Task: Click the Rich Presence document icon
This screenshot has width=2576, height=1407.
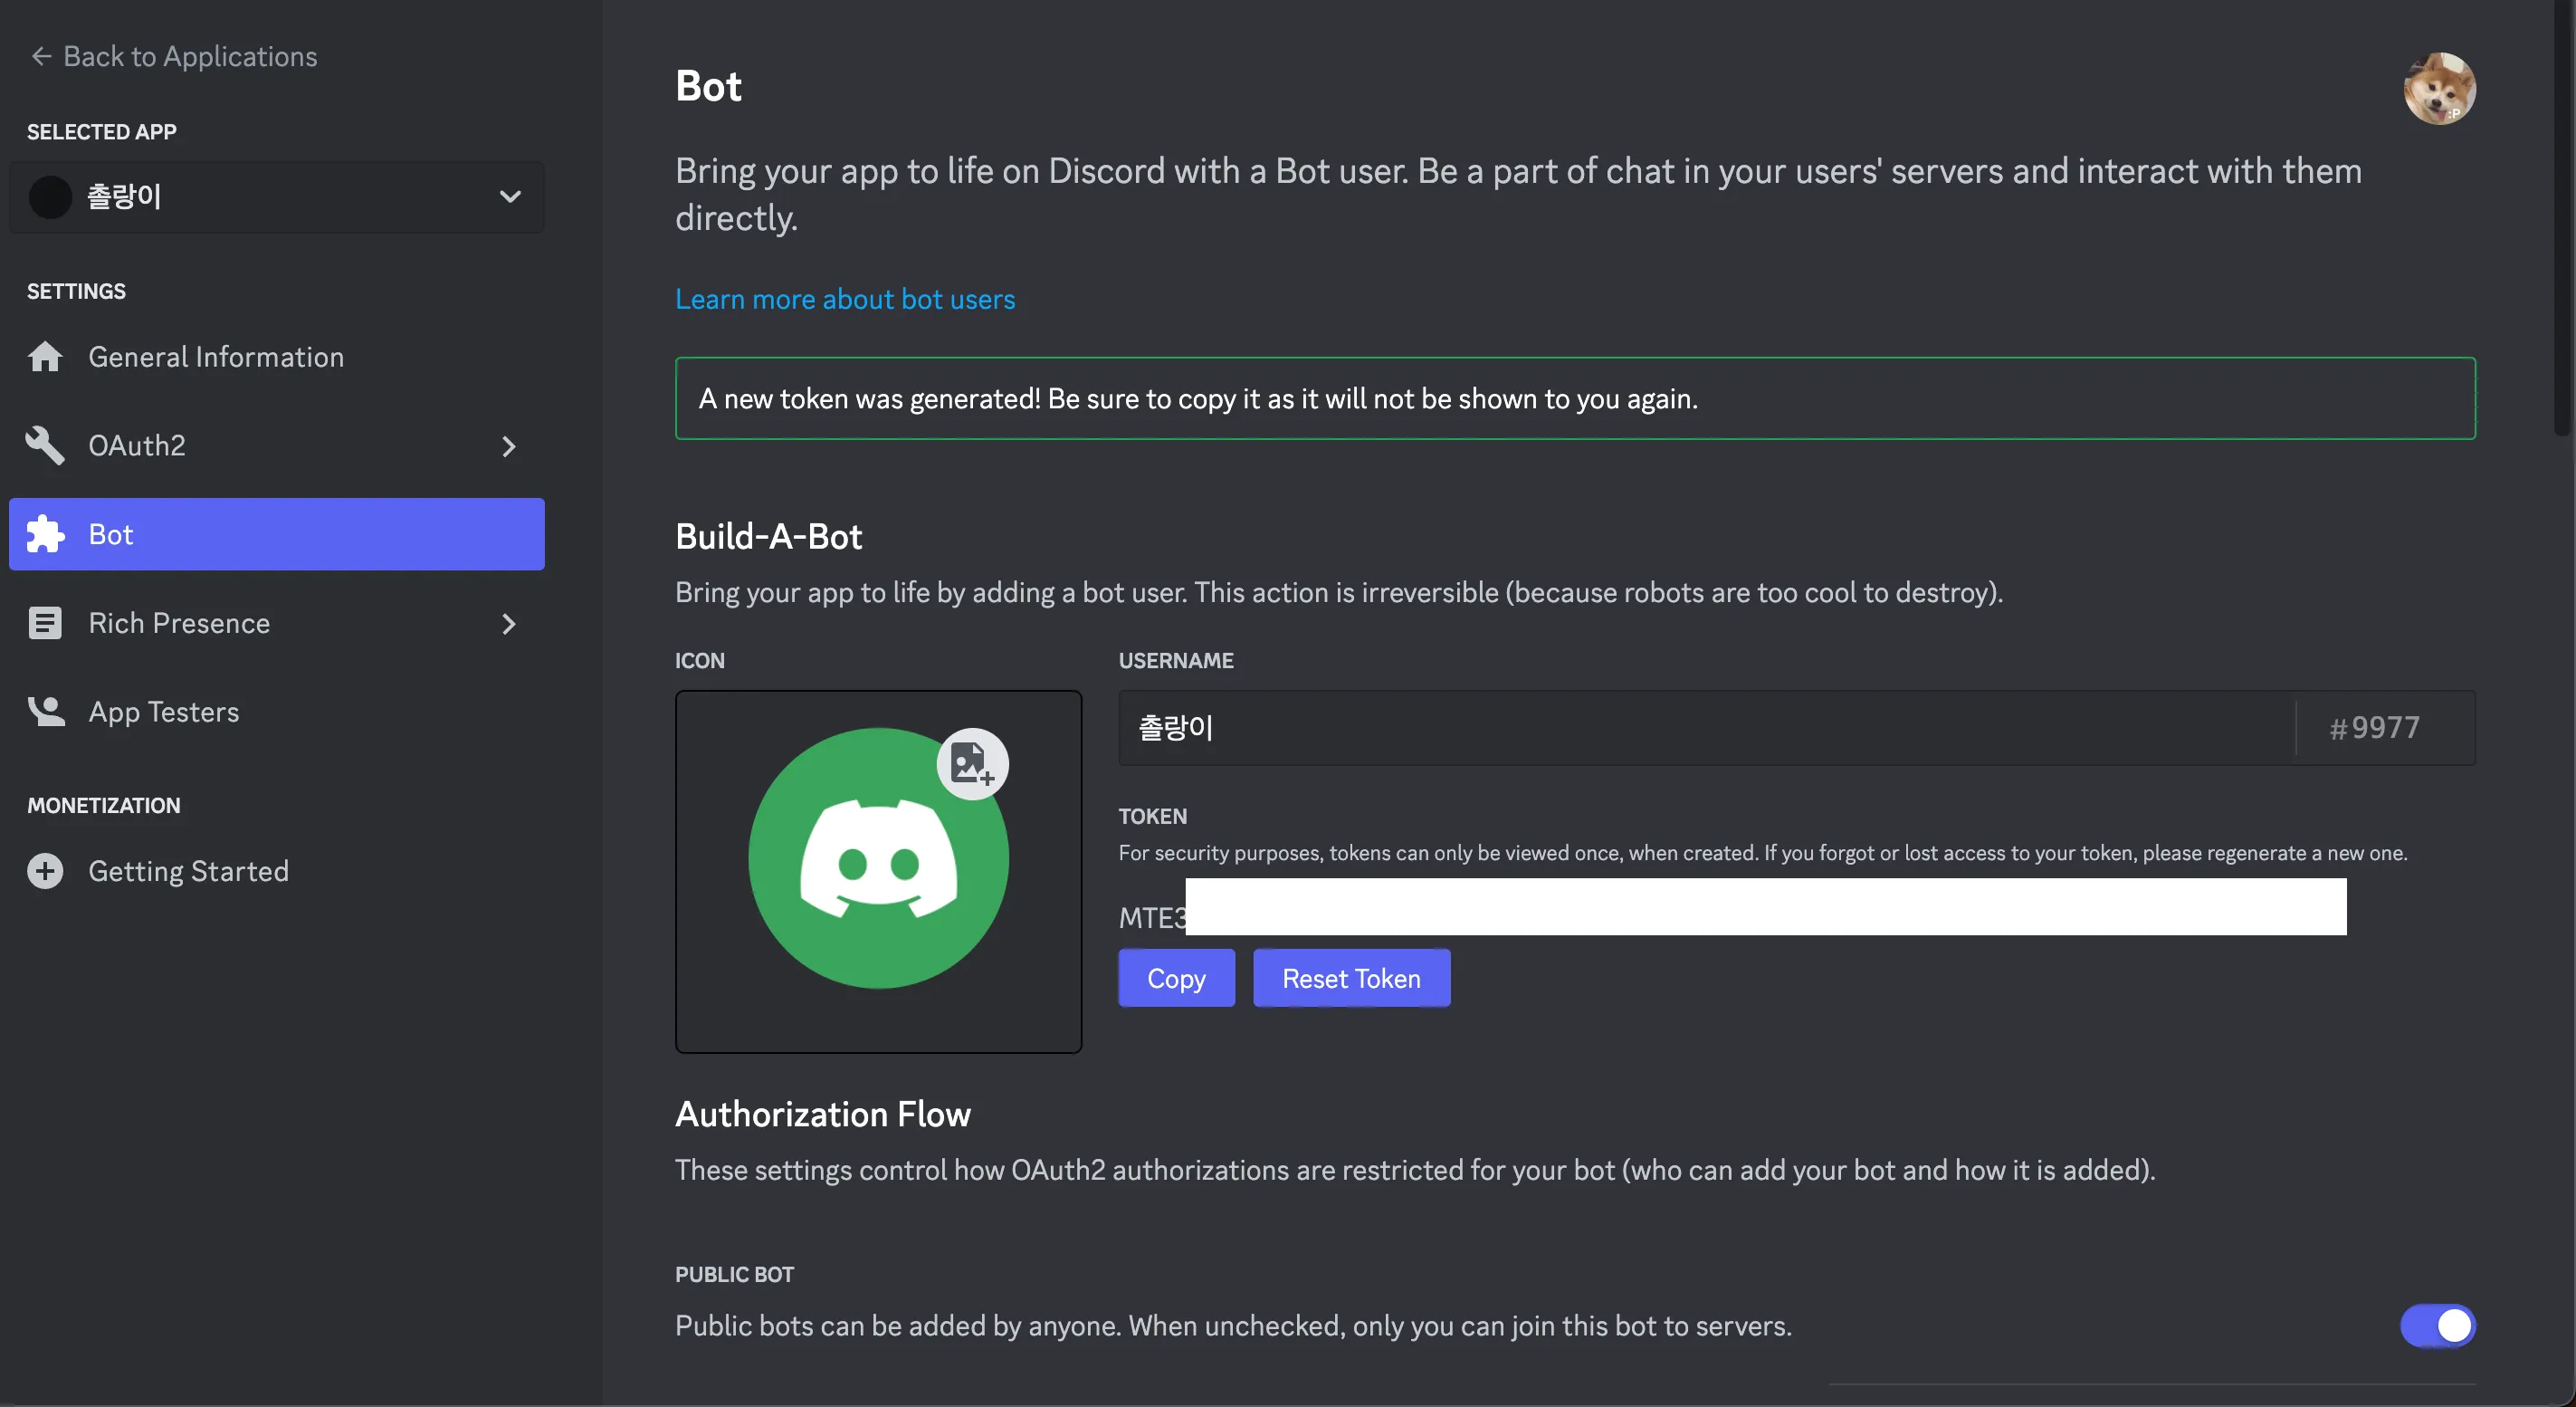Action: (x=45, y=623)
